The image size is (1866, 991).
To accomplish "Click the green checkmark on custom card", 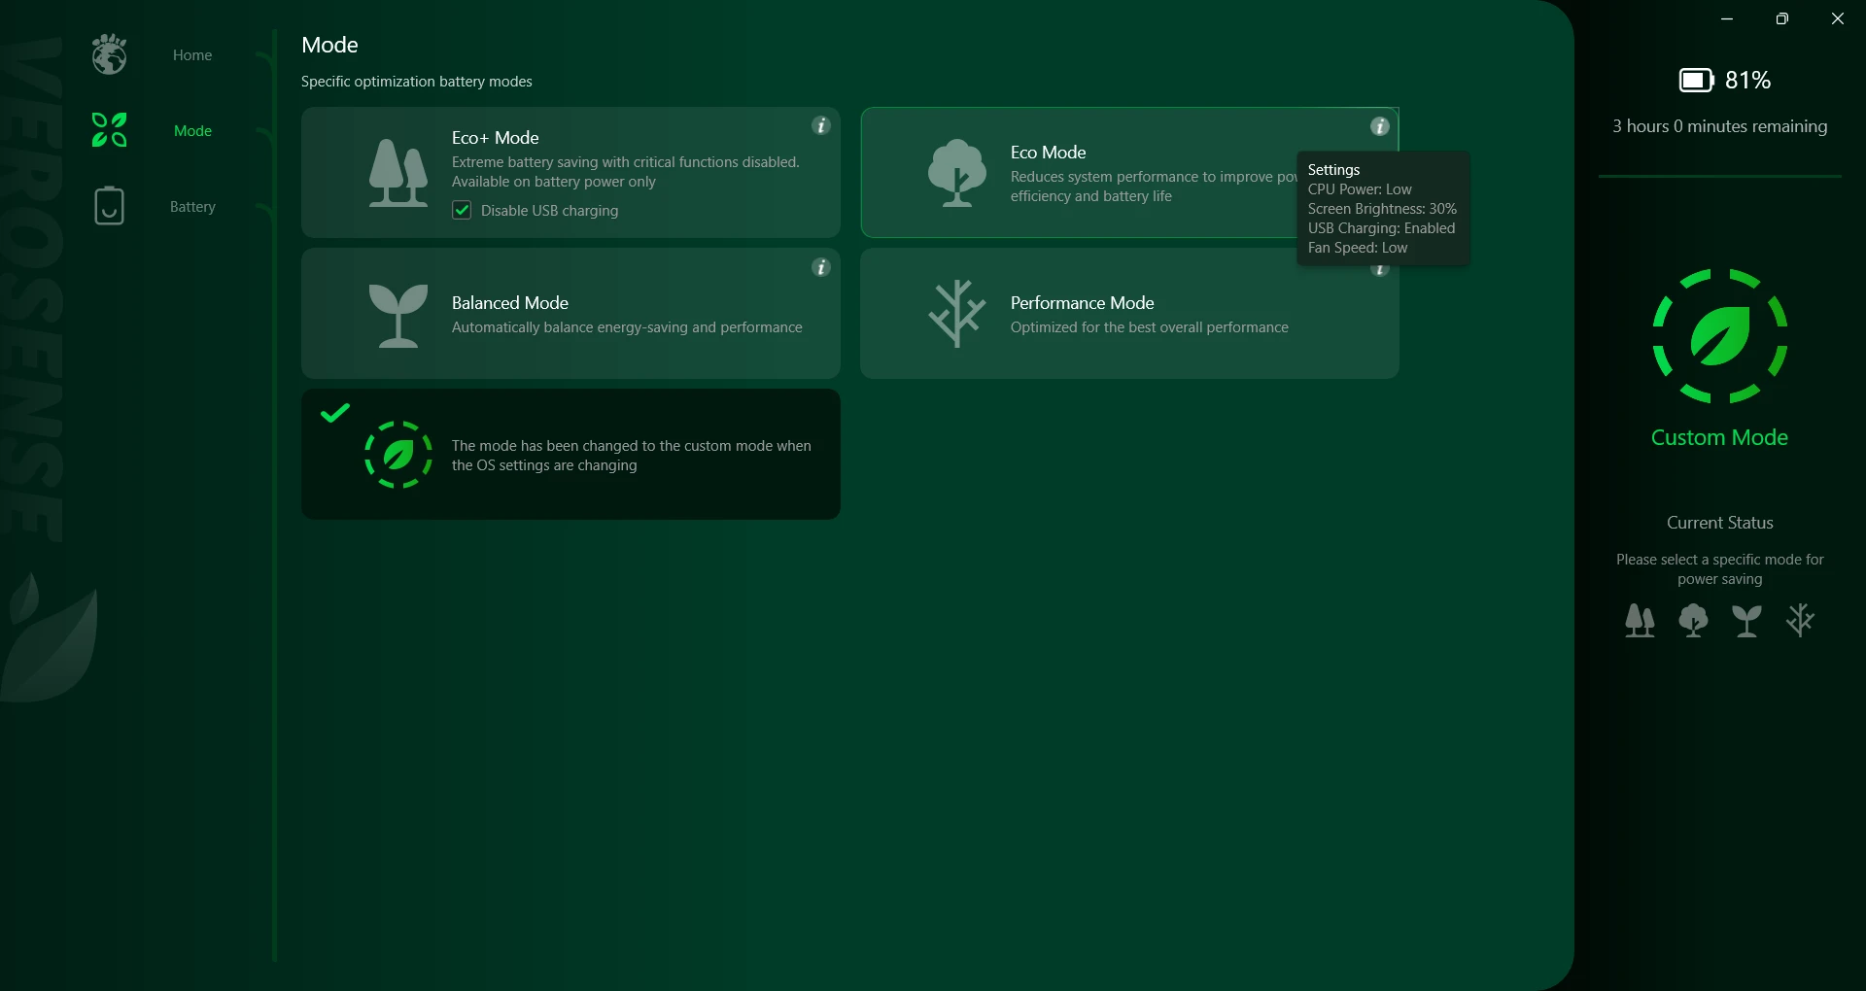I will coord(335,413).
